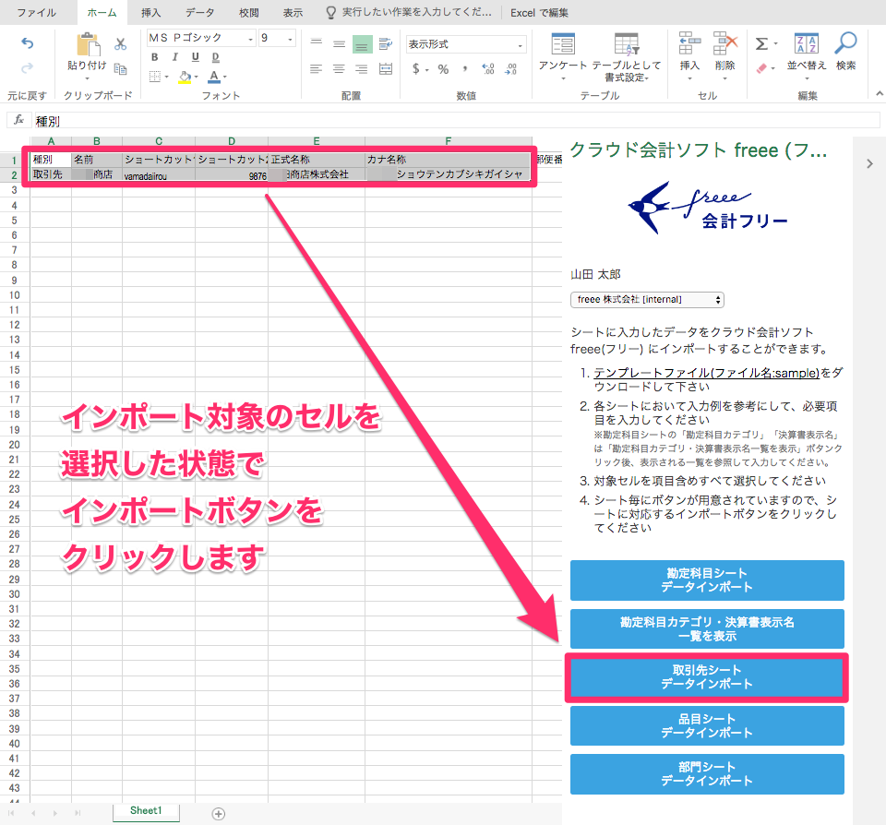This screenshot has width=886, height=825.
Task: Click the fill color bucket icon
Action: tap(185, 77)
